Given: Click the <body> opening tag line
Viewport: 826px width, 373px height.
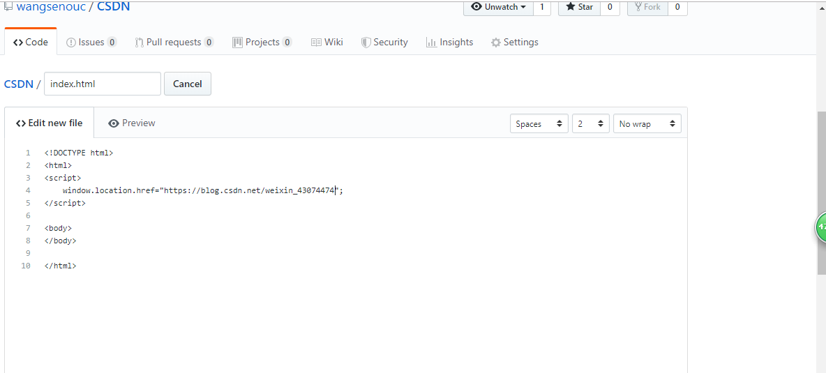Looking at the screenshot, I should [x=58, y=228].
